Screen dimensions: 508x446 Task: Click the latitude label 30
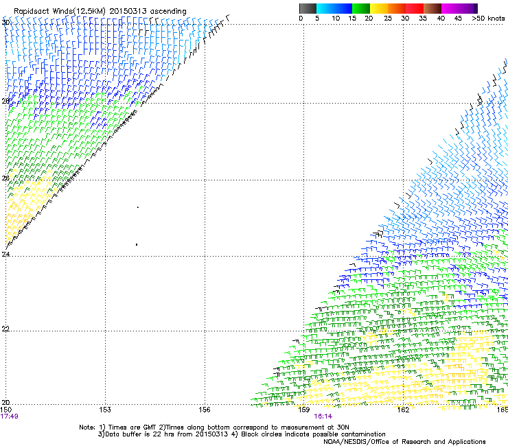click(5, 23)
